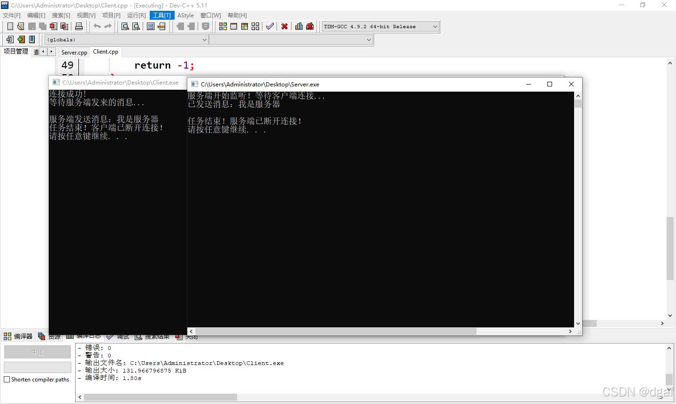Click the Goto line toolbar icon
676x404 pixels.
[161, 26]
